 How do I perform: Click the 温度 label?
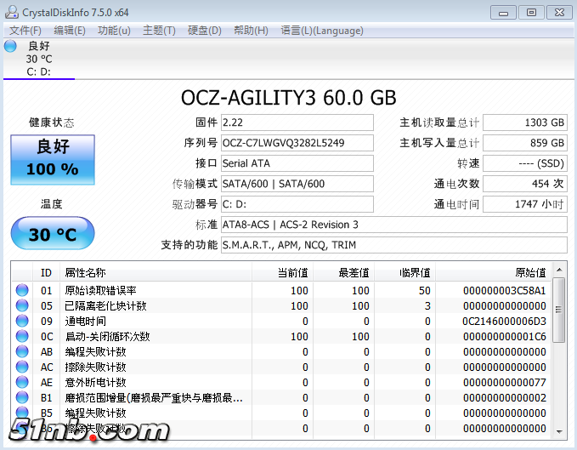coord(52,203)
